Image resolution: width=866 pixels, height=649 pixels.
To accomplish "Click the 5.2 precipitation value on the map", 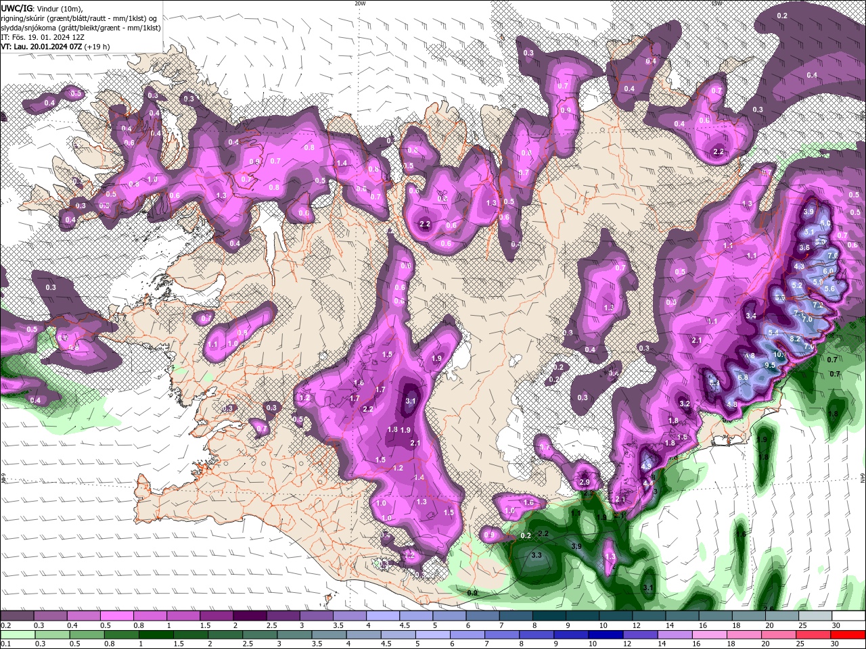I will point(797,285).
